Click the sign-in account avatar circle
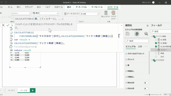The height and width of the screenshot is (96, 171). pyautogui.click(x=153, y=2)
